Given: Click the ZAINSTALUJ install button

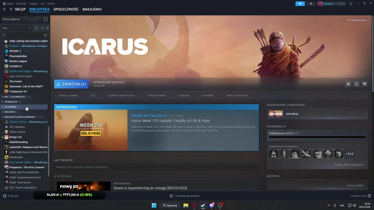Looking at the screenshot, I should [x=71, y=84].
